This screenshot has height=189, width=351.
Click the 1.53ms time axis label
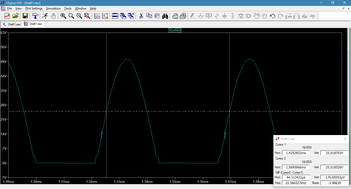(x=119, y=182)
